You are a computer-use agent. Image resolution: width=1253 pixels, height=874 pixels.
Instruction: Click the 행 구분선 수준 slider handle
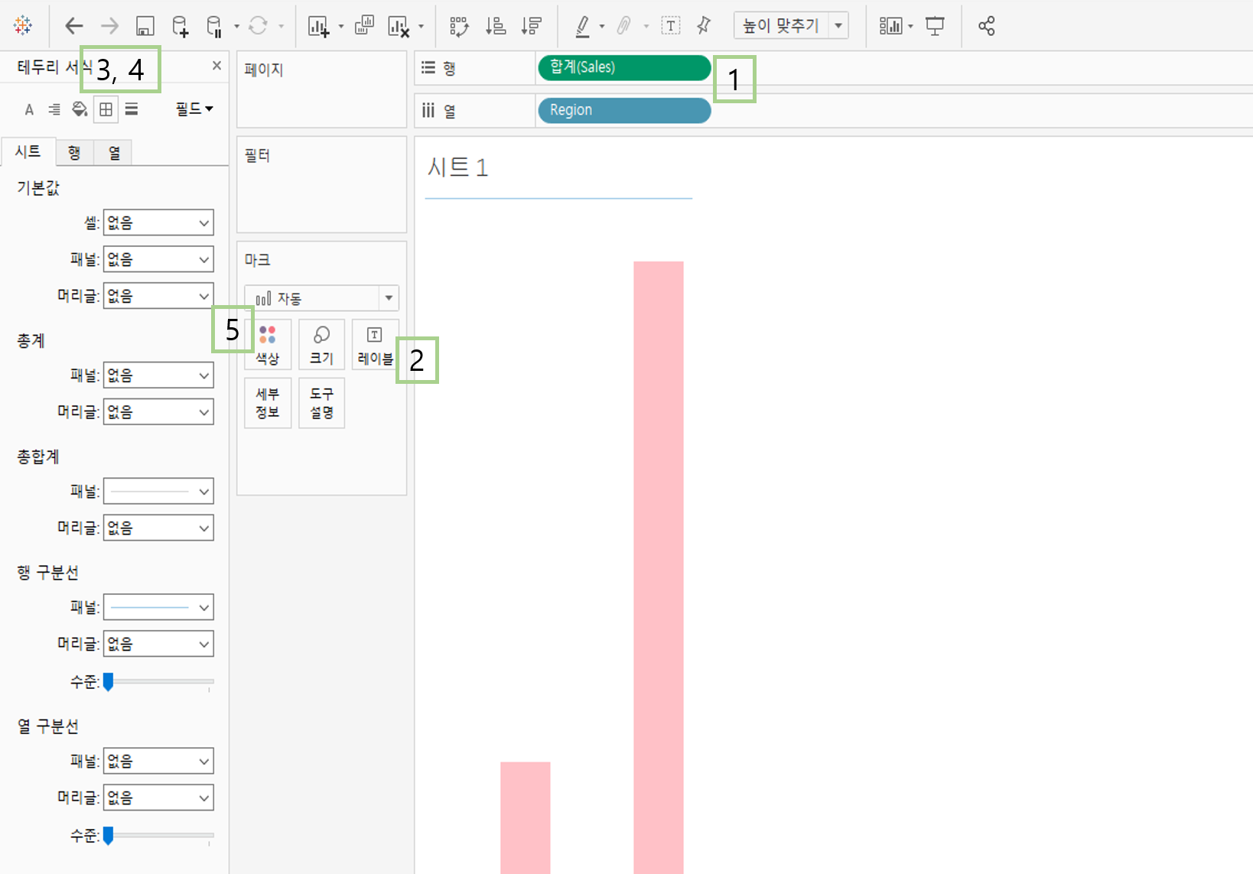coord(109,681)
